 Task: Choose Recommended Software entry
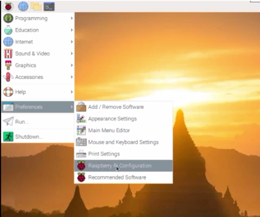coord(123,177)
